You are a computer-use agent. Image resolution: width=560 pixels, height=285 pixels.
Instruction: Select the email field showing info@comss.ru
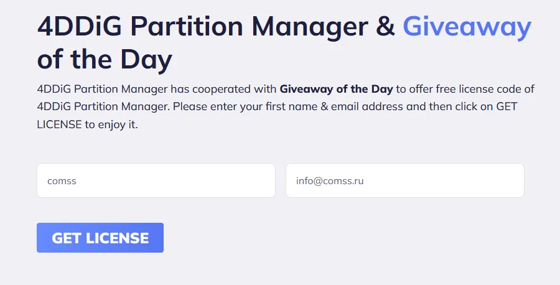tap(404, 180)
